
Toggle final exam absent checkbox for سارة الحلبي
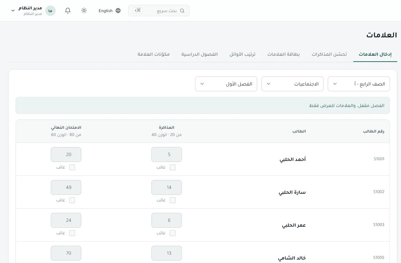coord(72,200)
